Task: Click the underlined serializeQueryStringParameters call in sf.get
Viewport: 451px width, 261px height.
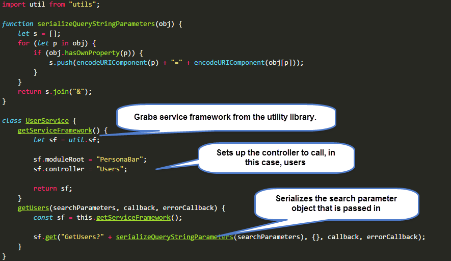Action: click(x=174, y=237)
